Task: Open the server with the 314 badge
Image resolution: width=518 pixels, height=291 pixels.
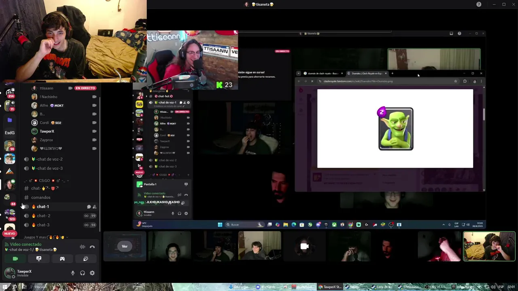Action: pos(10,93)
